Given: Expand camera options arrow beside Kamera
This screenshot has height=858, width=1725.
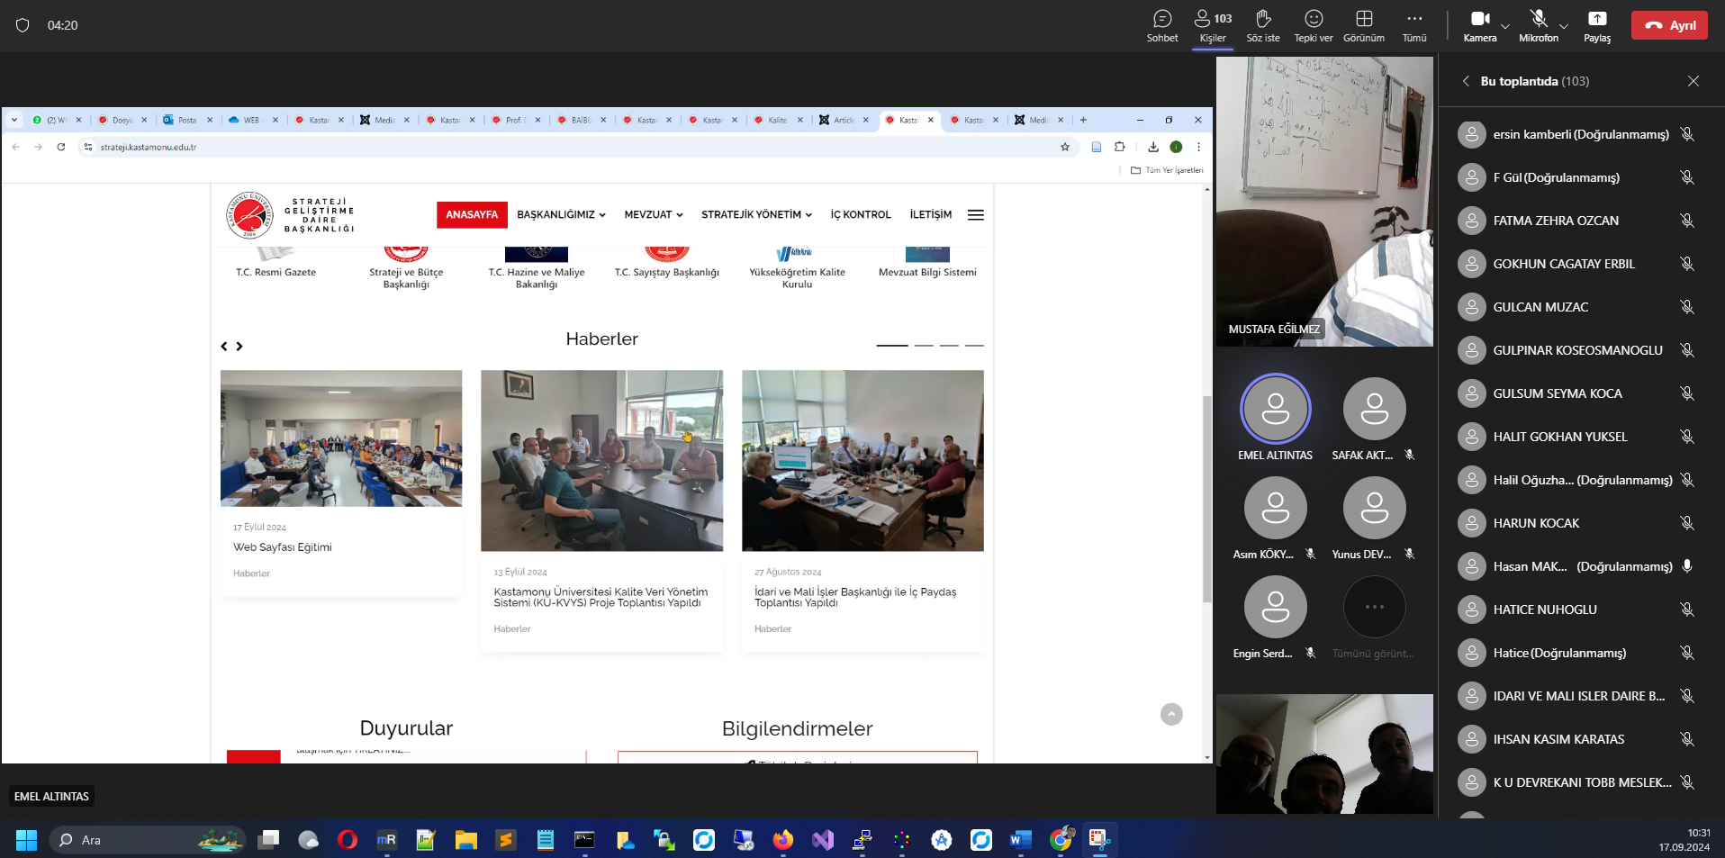Looking at the screenshot, I should [1504, 26].
